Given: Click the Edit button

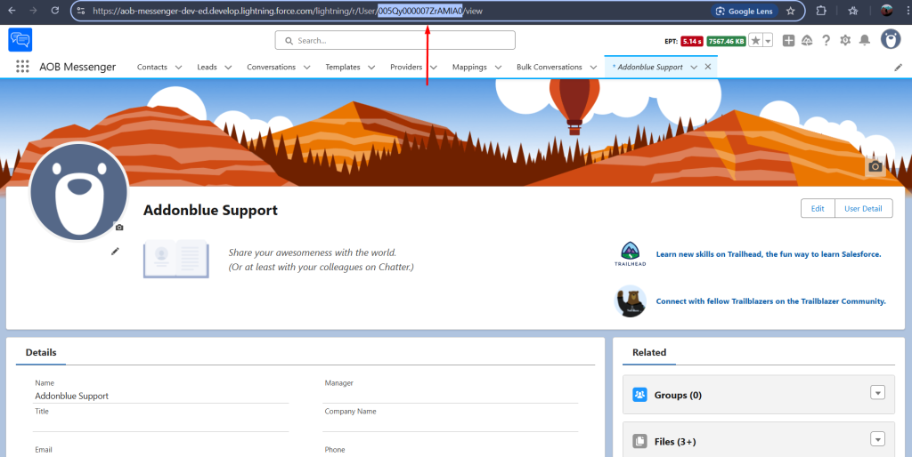Looking at the screenshot, I should point(818,208).
